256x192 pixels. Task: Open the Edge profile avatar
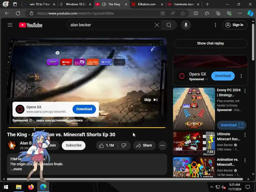click(x=5, y=4)
